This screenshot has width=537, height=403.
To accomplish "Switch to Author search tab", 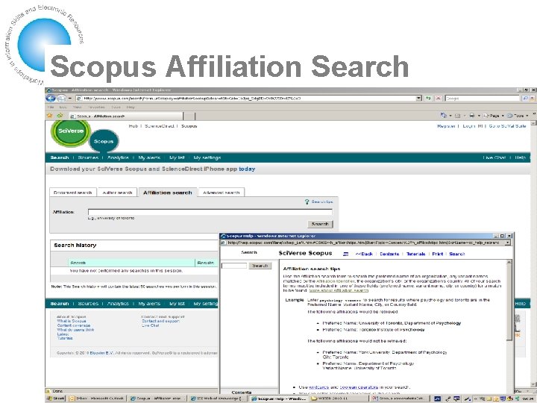I will (x=117, y=193).
